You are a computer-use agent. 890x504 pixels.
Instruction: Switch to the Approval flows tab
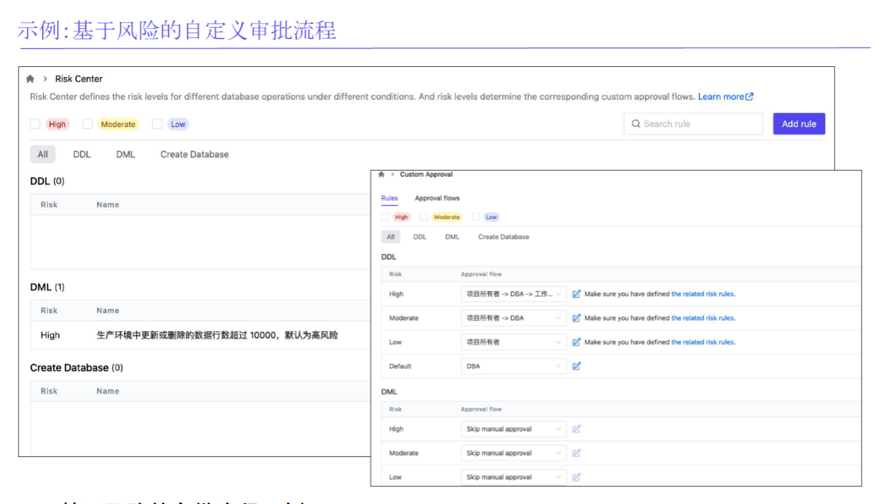437,198
